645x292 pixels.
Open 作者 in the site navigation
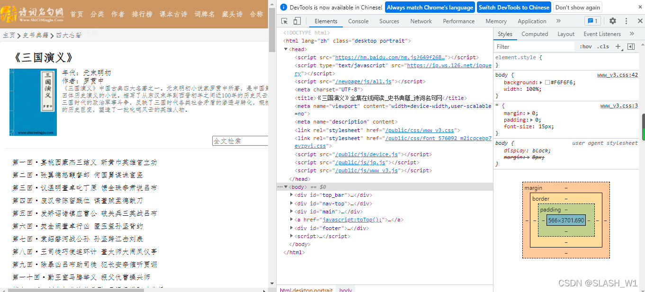[x=118, y=14]
